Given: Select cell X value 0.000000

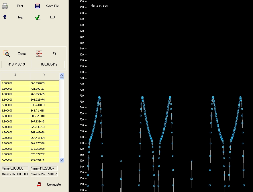Looking at the screenshot, I should pyautogui.click(x=15, y=83).
